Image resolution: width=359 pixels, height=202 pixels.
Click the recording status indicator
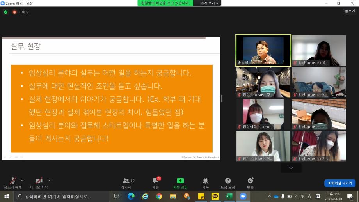coord(21,12)
